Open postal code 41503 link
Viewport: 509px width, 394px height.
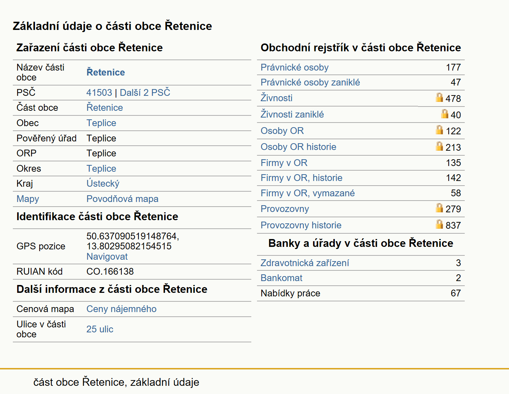pyautogui.click(x=99, y=93)
